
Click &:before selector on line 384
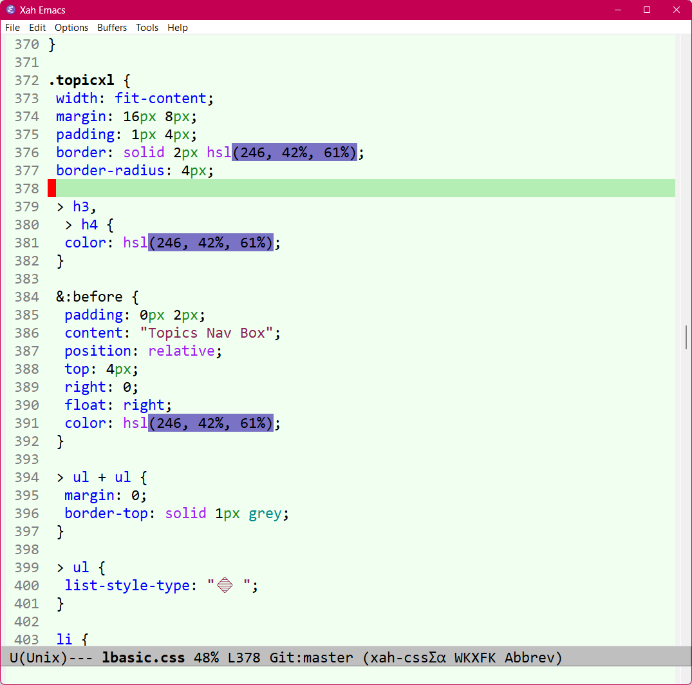pos(89,296)
